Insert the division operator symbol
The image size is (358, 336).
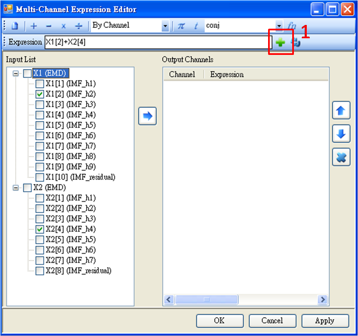click(78, 26)
